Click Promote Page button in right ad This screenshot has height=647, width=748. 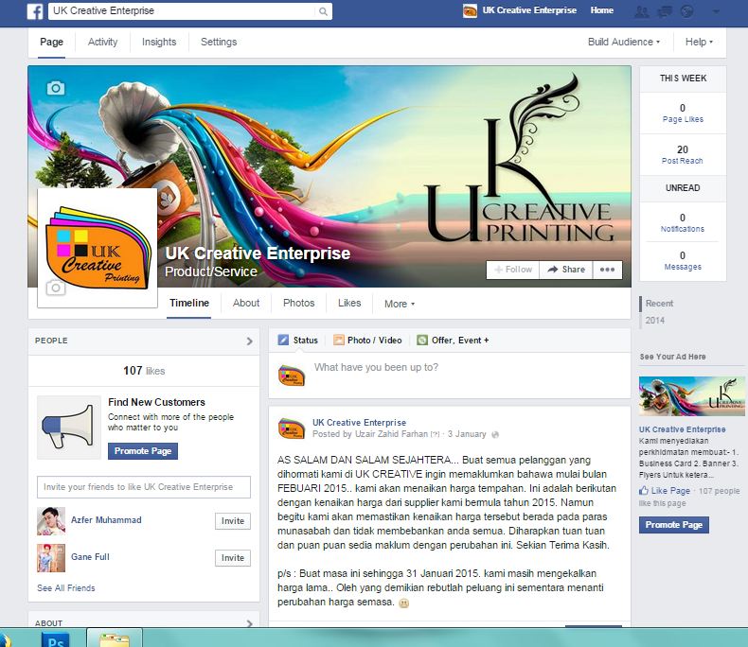(673, 525)
